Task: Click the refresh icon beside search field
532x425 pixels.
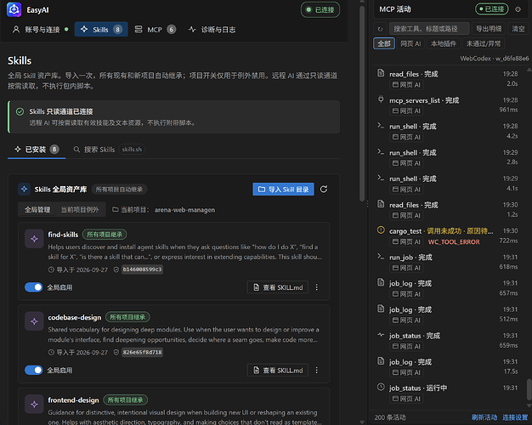Action: coord(380,29)
